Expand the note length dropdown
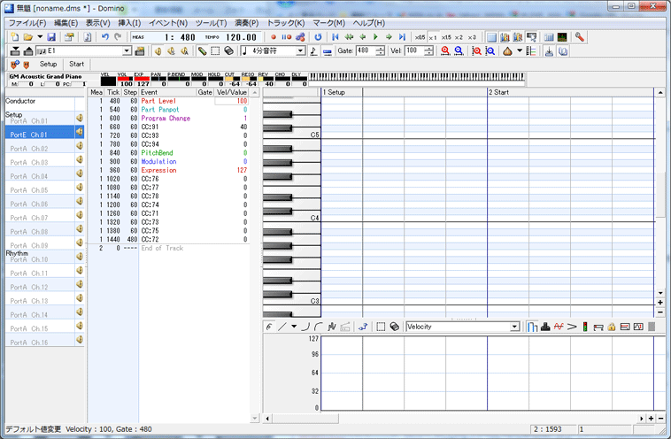Image resolution: width=671 pixels, height=439 pixels. pos(301,51)
